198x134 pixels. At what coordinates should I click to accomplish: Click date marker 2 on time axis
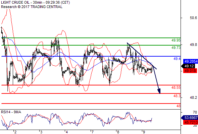(x=15, y=132)
